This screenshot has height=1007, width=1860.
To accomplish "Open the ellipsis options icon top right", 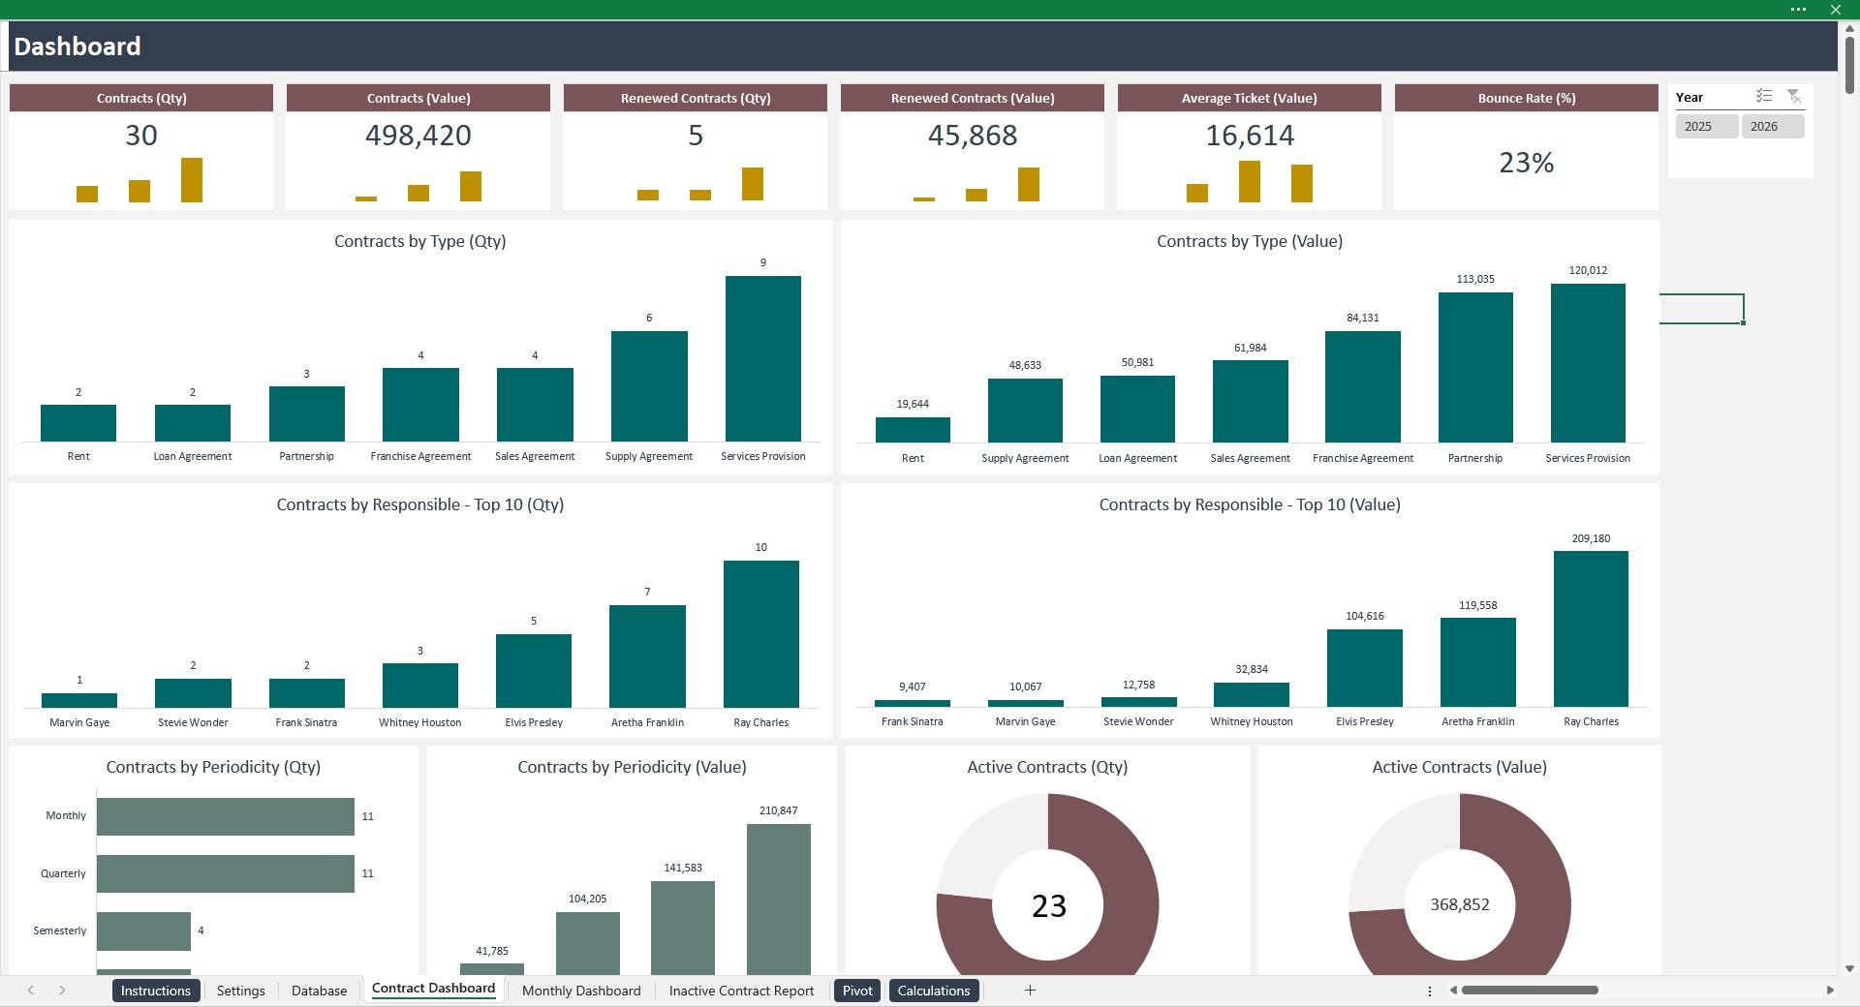I will point(1799,10).
